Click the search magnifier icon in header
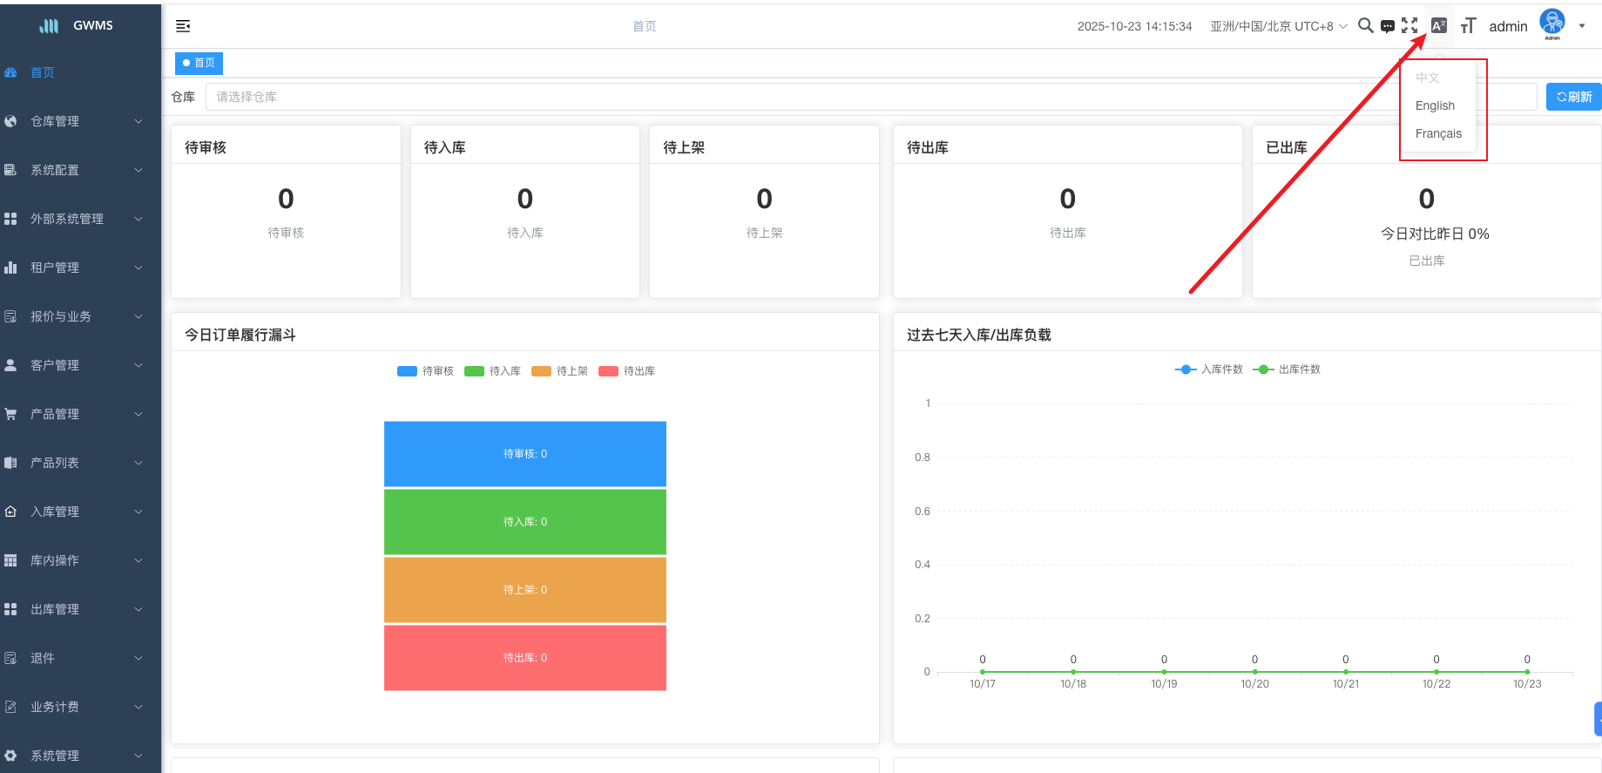Screen dimensions: 1602x773 point(1365,26)
